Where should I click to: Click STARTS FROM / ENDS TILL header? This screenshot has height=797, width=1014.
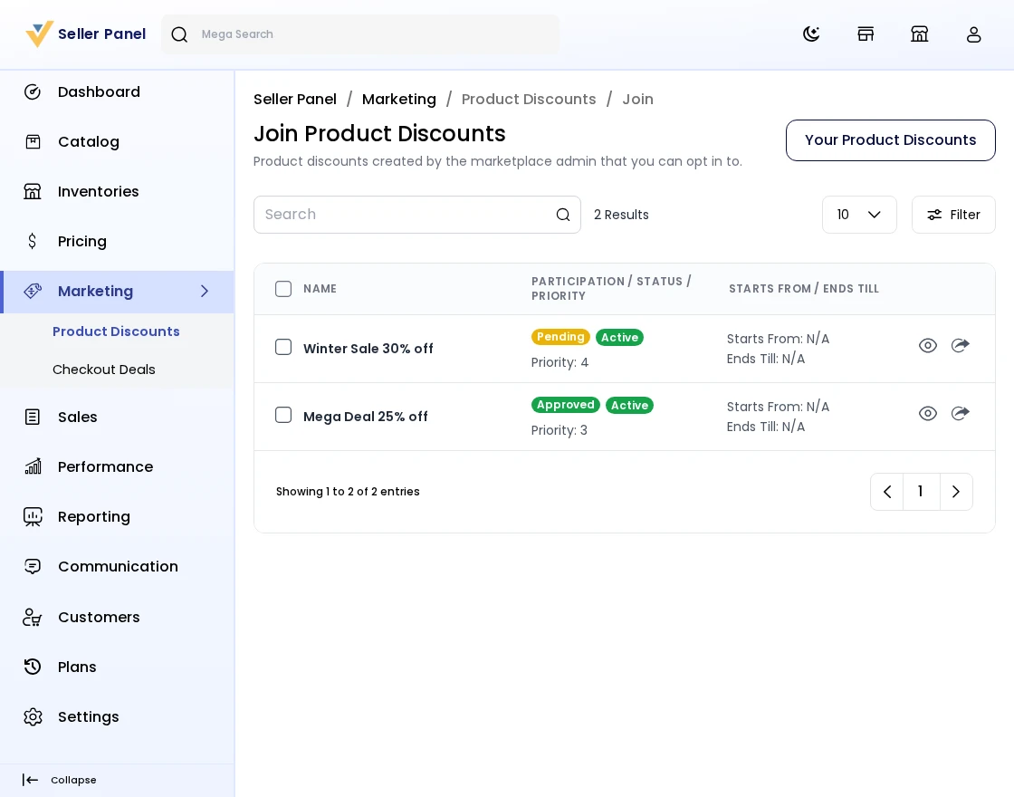[804, 289]
